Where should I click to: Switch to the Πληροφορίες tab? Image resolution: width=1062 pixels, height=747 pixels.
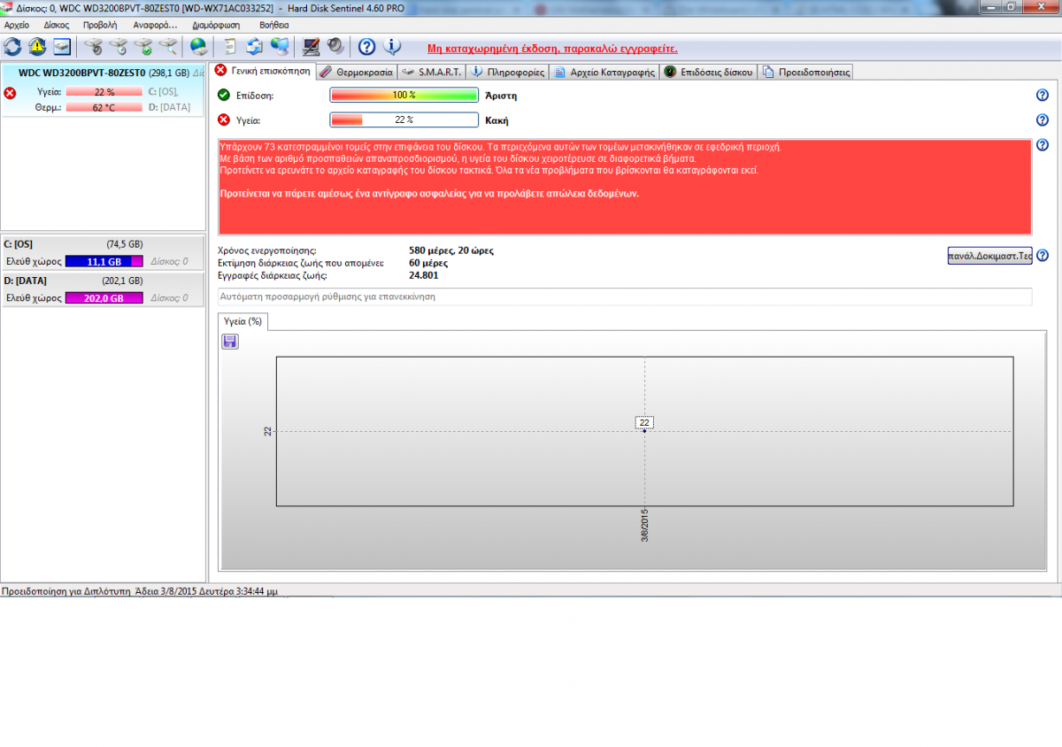click(x=507, y=72)
